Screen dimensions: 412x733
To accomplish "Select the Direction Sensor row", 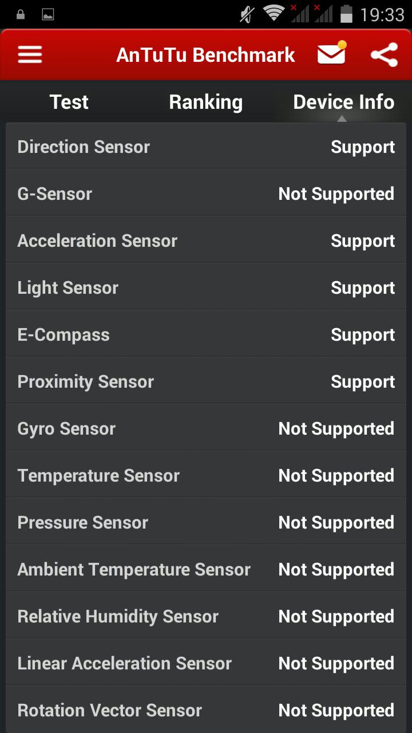I will click(x=206, y=147).
